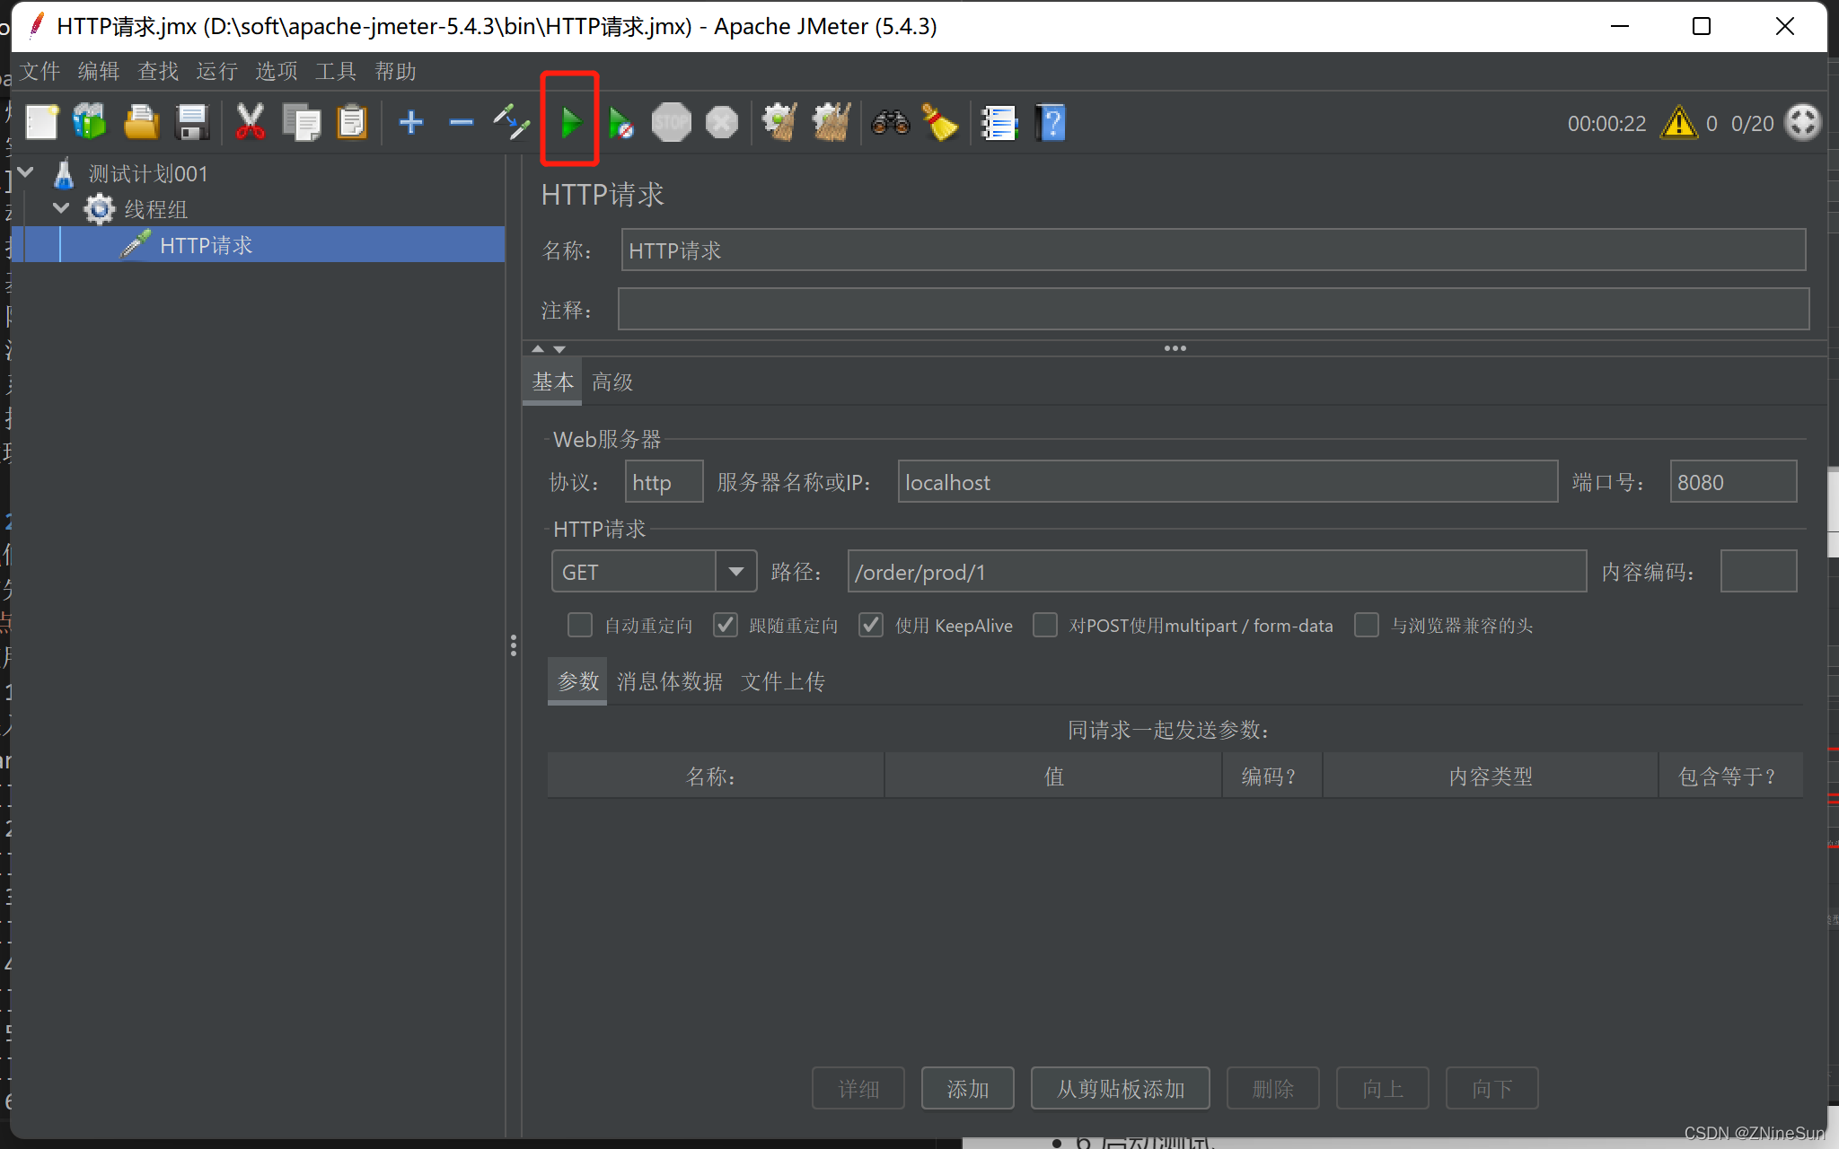Click the 名称 input field
Image resolution: width=1839 pixels, height=1149 pixels.
[x=1213, y=250]
